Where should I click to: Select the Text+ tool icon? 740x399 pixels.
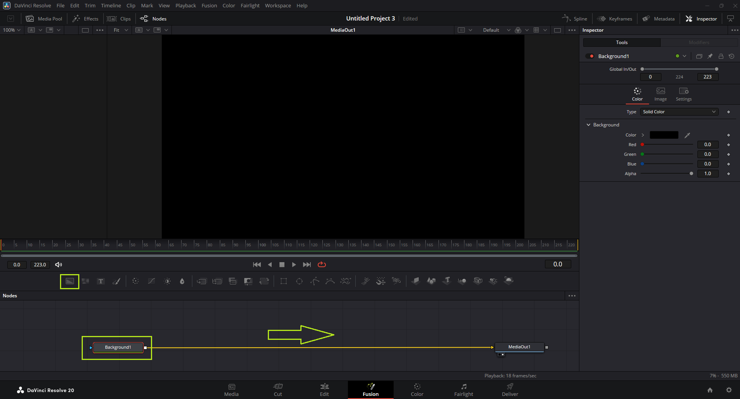pos(101,281)
